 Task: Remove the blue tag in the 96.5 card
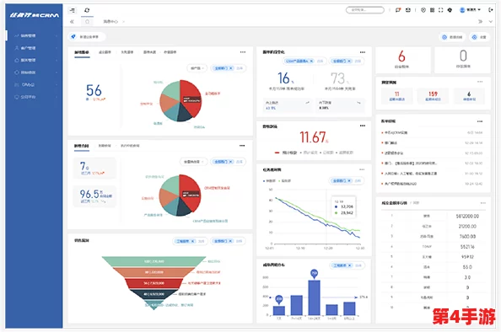tap(231, 162)
